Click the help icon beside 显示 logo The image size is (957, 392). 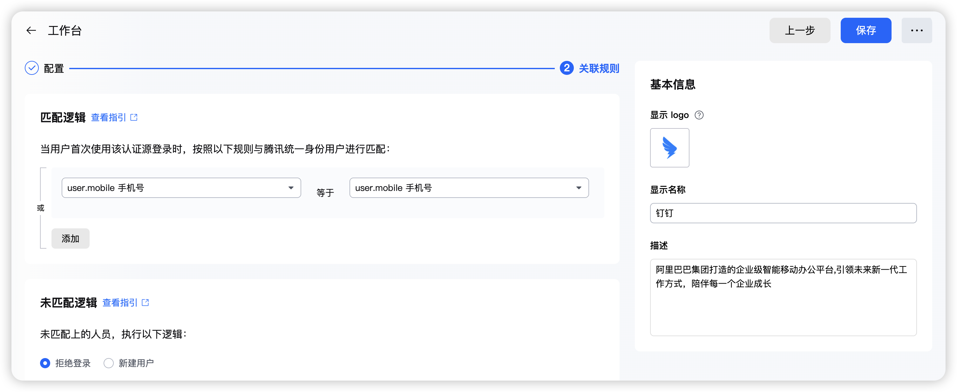[699, 115]
